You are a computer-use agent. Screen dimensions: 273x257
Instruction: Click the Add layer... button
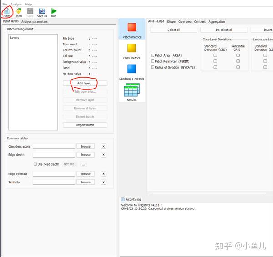(x=85, y=83)
